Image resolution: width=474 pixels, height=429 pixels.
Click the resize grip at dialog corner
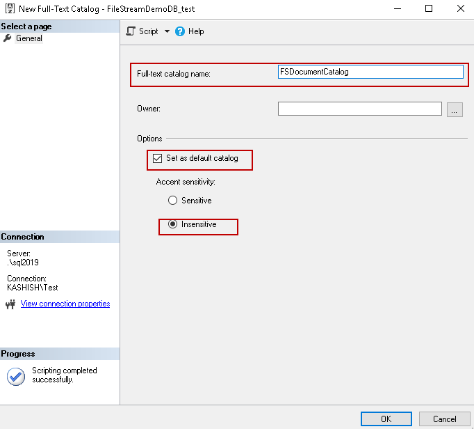click(469, 424)
